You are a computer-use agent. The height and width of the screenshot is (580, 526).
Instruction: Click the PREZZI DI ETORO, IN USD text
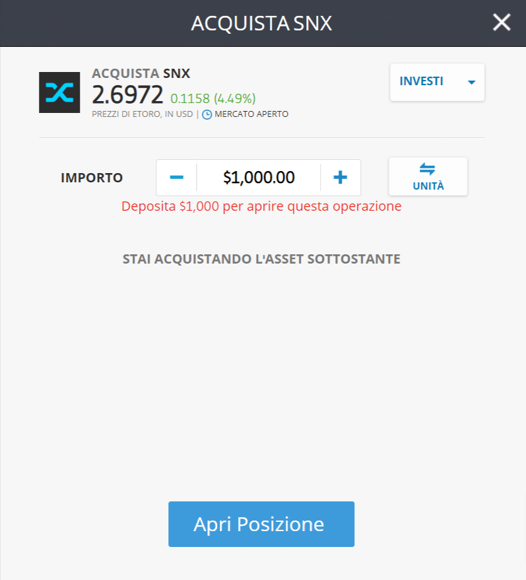point(143,114)
